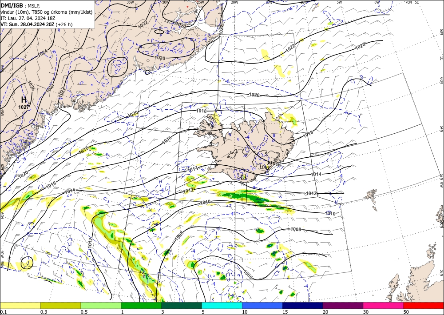
Task: Click the 45W longitude label
Action: (x=2, y=112)
